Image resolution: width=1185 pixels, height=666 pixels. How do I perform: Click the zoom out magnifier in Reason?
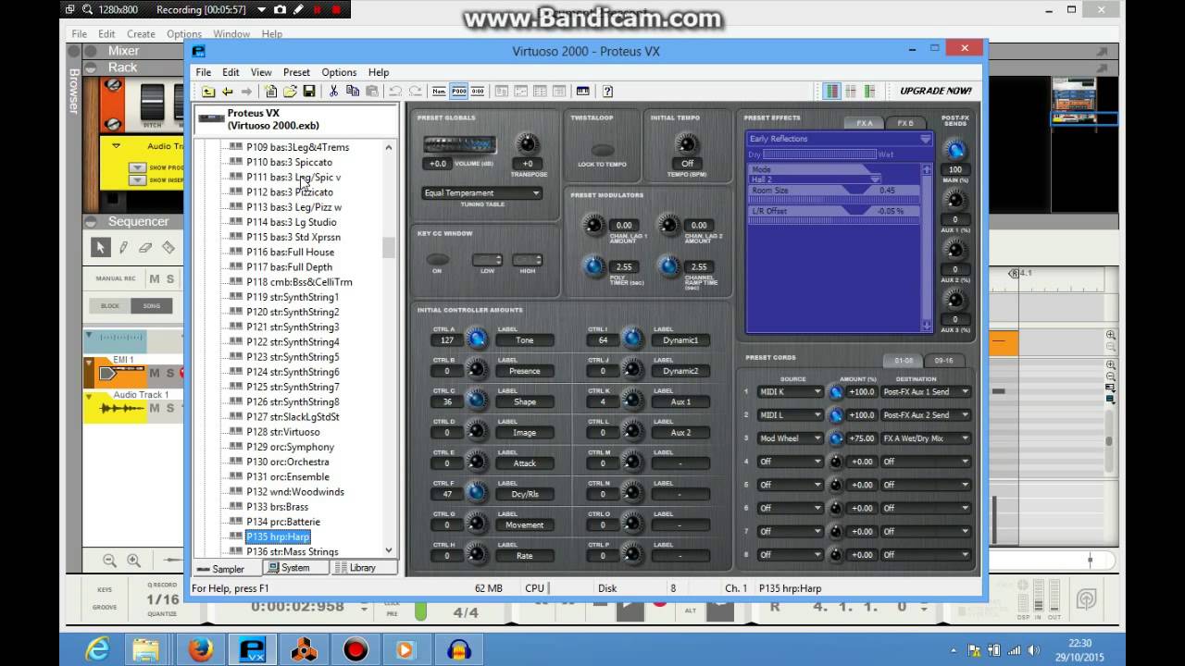[109, 560]
